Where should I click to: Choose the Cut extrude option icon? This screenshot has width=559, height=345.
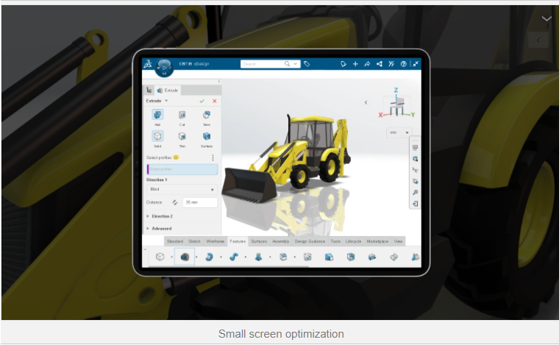tap(182, 115)
